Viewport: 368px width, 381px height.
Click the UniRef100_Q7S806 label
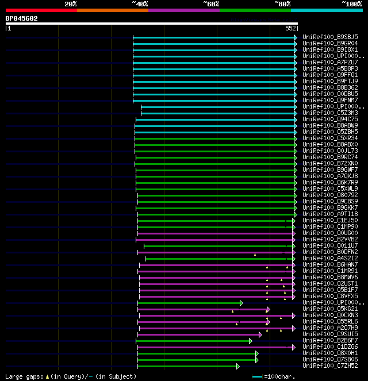click(x=330, y=359)
